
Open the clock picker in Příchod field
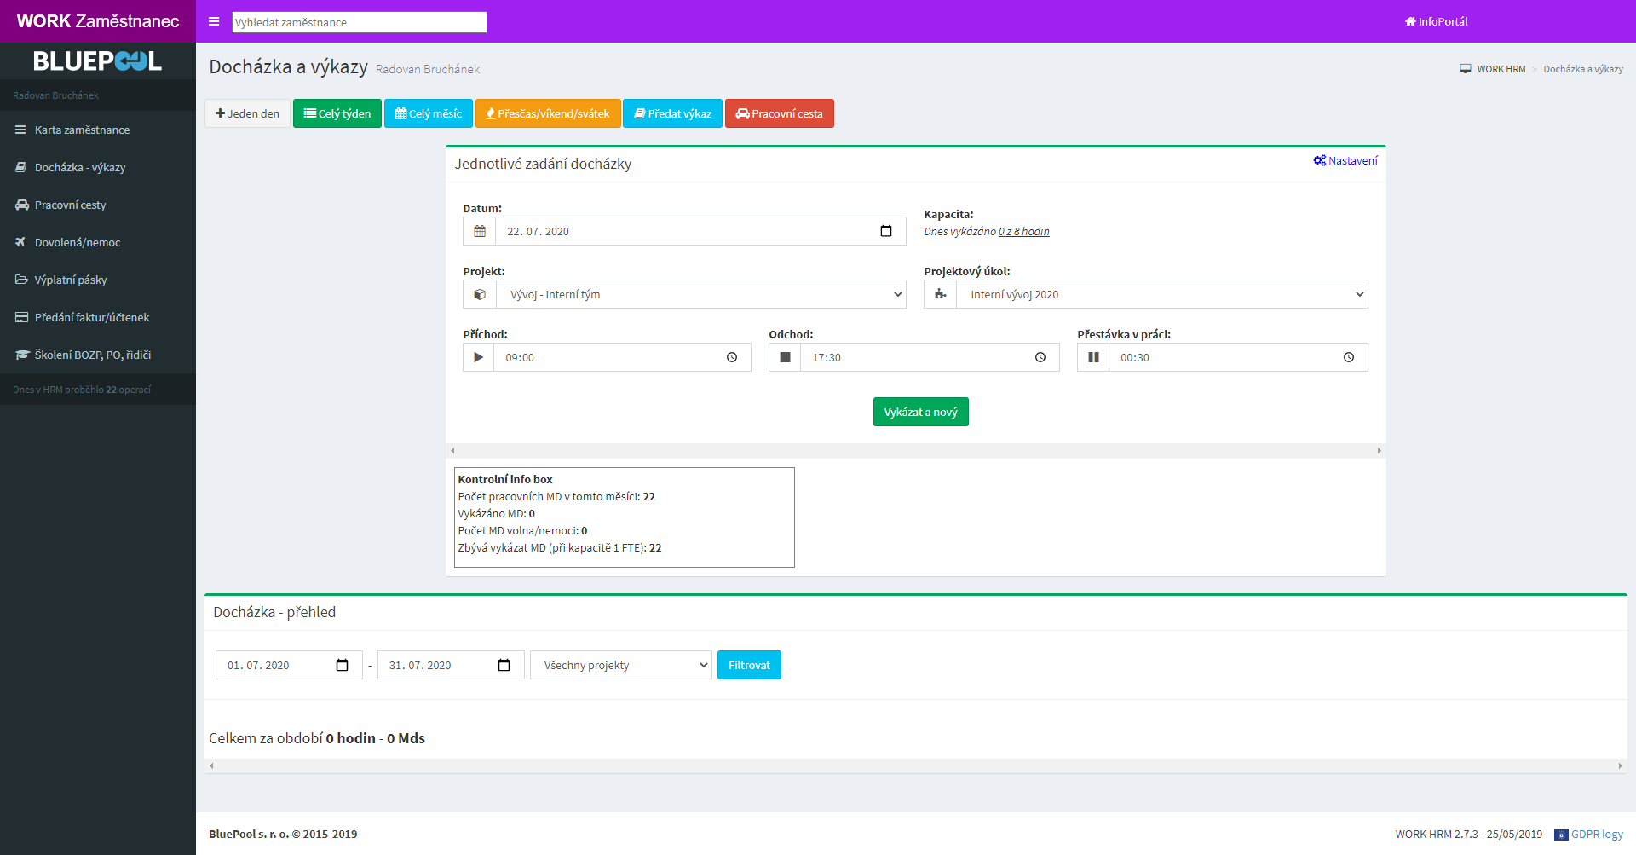(x=732, y=357)
